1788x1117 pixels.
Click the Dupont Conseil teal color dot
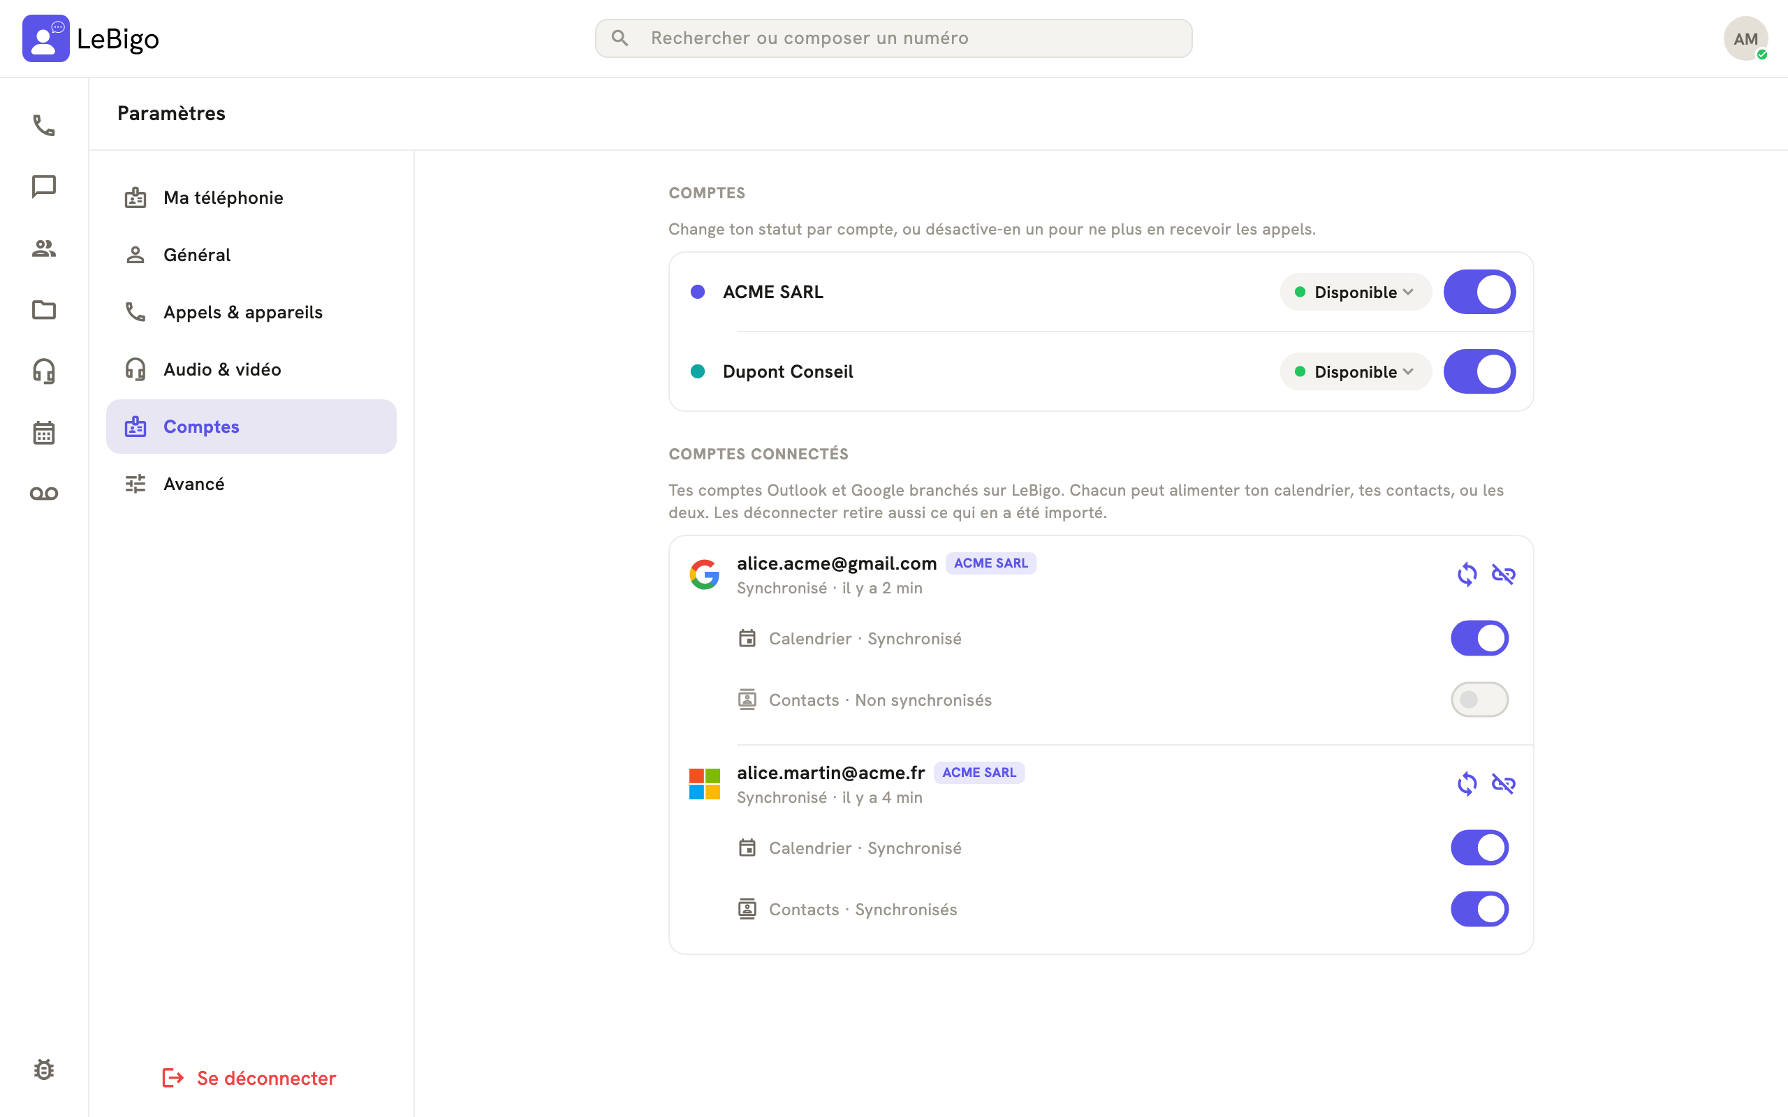click(698, 371)
